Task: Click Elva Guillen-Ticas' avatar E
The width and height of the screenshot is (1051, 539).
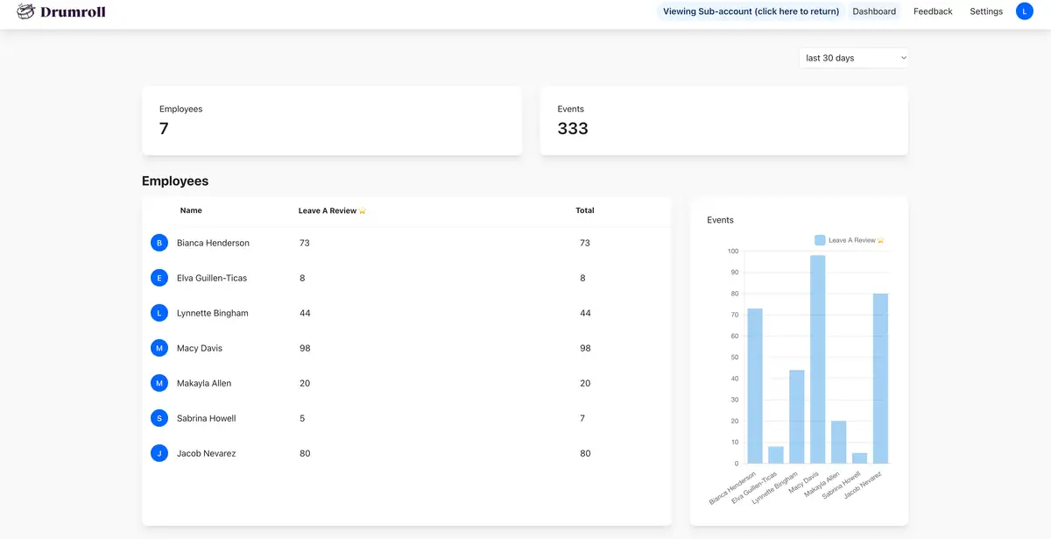Action: point(159,278)
